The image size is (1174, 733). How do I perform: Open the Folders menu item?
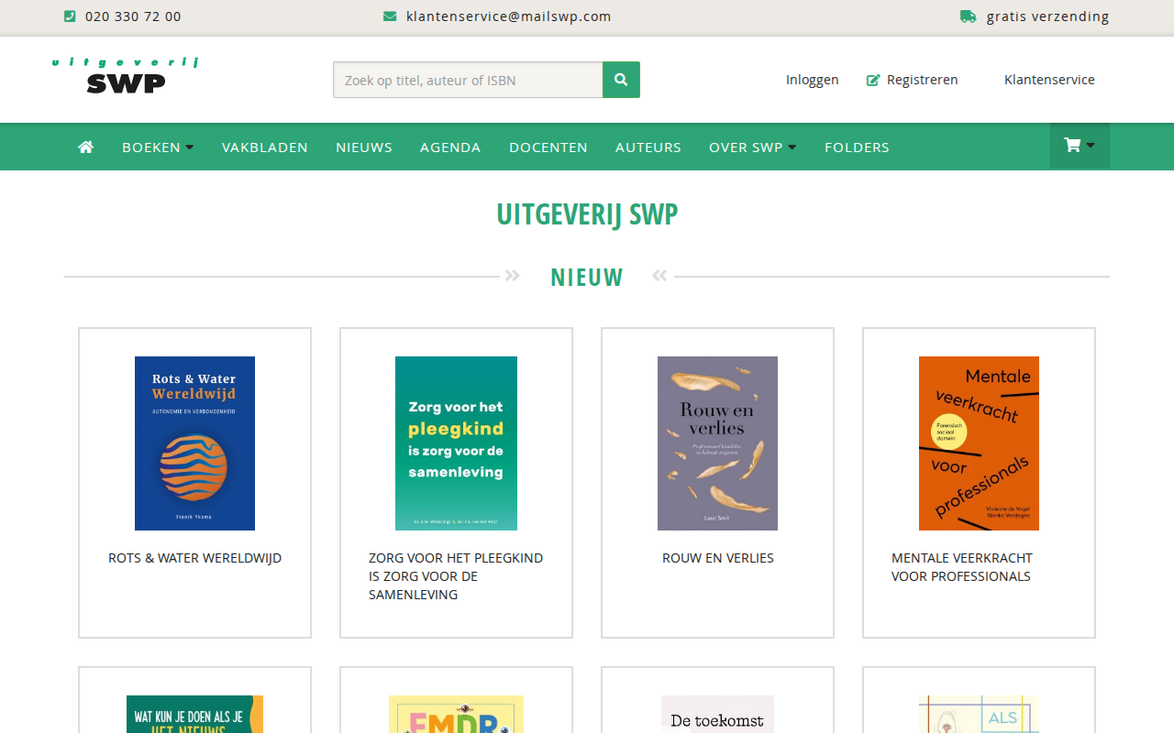(857, 147)
